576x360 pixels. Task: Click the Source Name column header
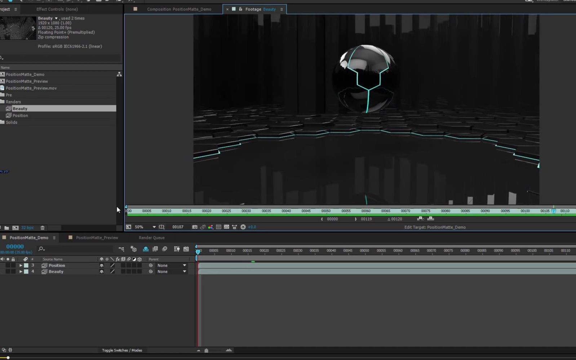click(x=53, y=259)
